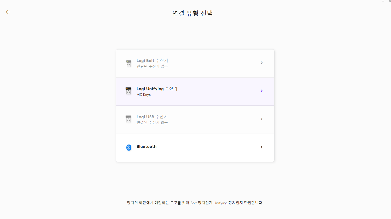The width and height of the screenshot is (391, 219).
Task: Click the Logi USB receiver icon
Action: point(128,119)
